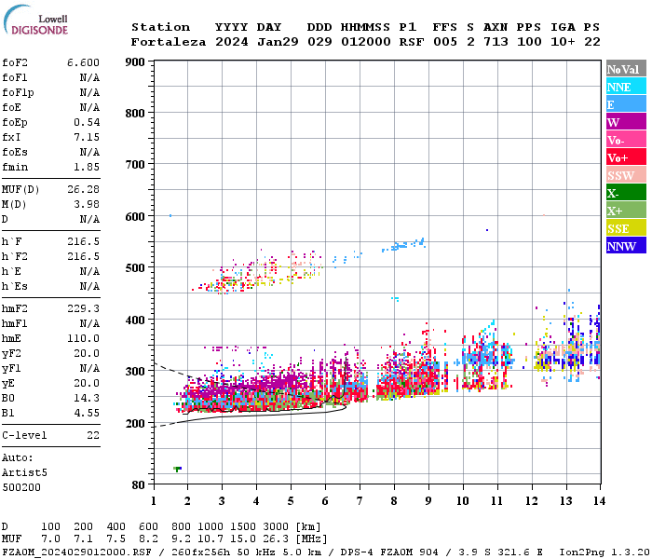The height and width of the screenshot is (559, 652).
Task: Select the X- dark green legend swatch
Action: click(x=626, y=193)
